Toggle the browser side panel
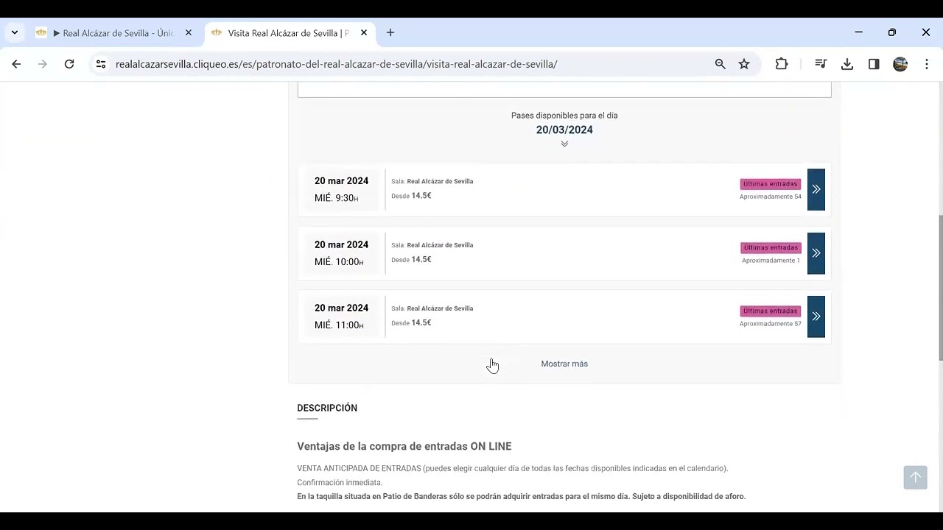This screenshot has width=943, height=530. [874, 64]
